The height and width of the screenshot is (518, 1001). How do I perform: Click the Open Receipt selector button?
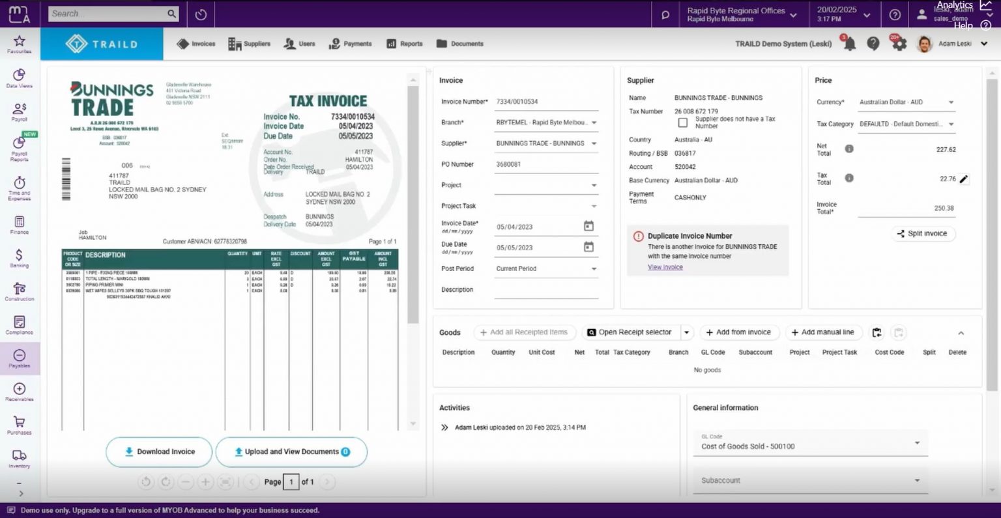tap(630, 332)
